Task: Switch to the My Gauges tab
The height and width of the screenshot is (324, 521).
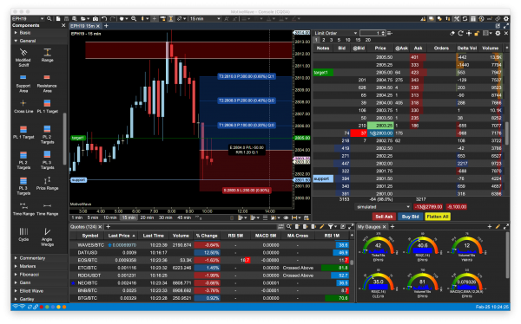Action: [368, 227]
